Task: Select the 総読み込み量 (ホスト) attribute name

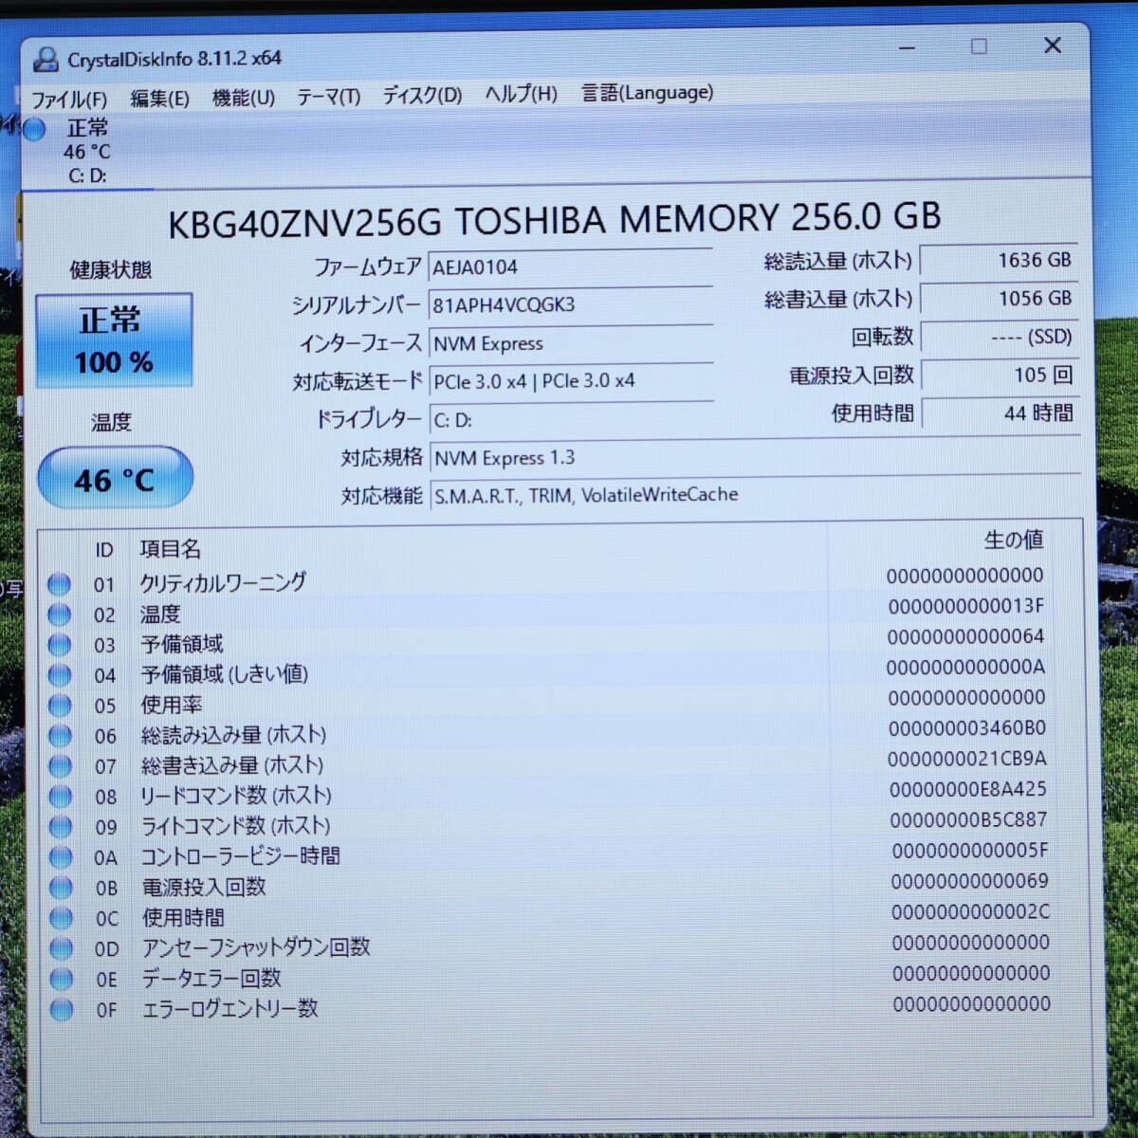Action: pos(233,735)
